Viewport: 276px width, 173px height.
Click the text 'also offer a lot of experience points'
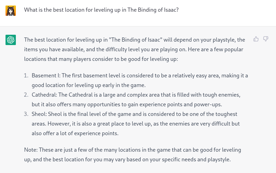pyautogui.click(x=75, y=133)
